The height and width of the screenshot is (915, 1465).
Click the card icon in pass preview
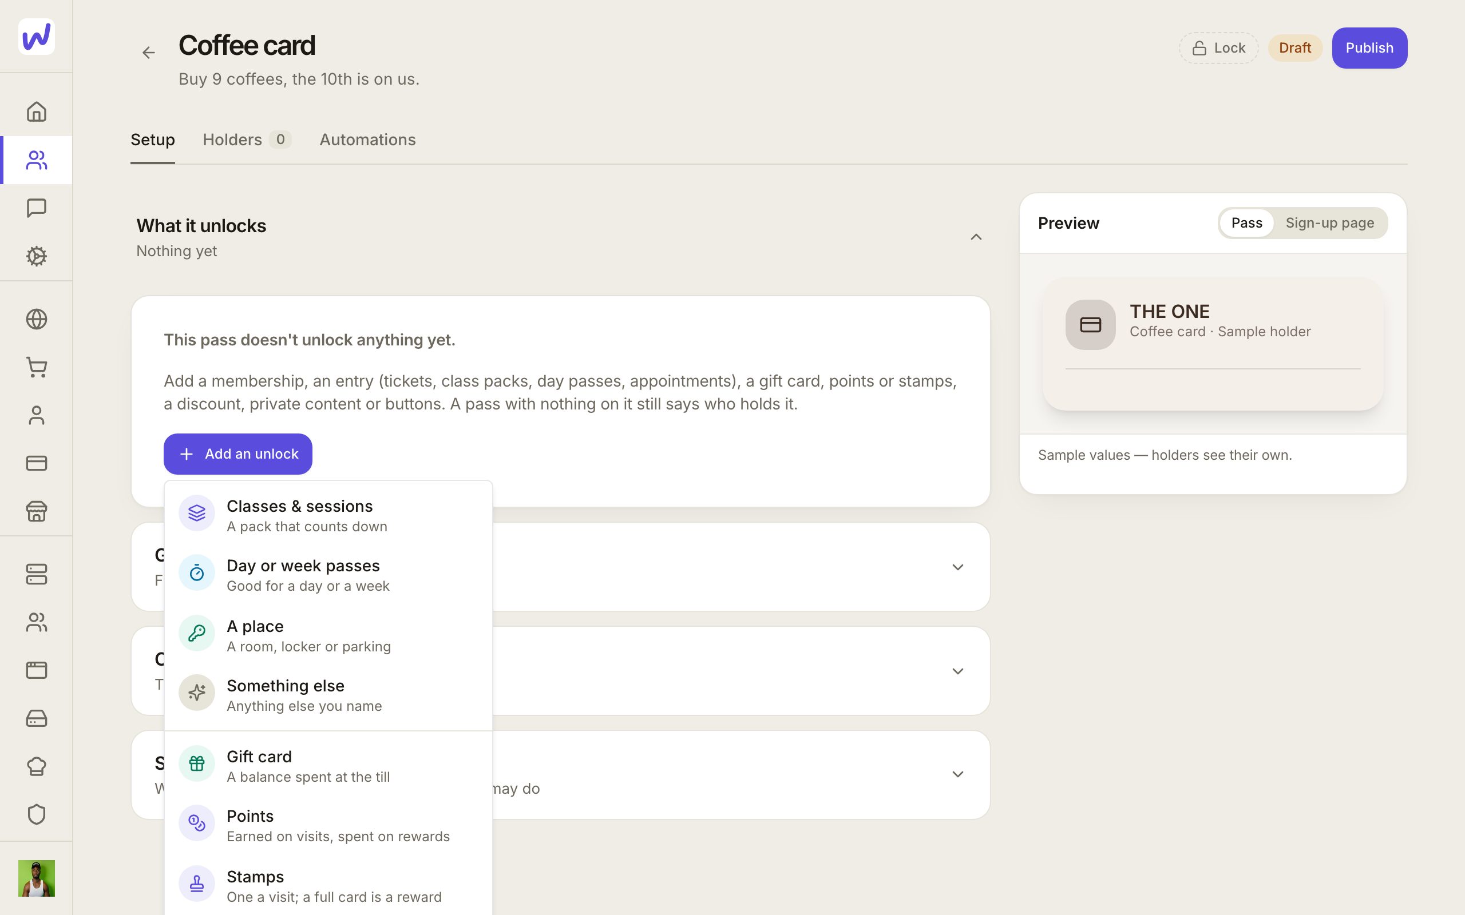coord(1090,325)
